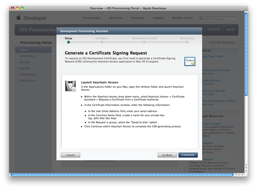
Task: Open the Resources menu
Action: (x=116, y=18)
